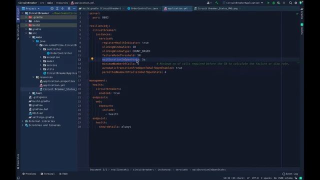Expand the build folder in tree
320x180 pixels.
click(x=26, y=25)
